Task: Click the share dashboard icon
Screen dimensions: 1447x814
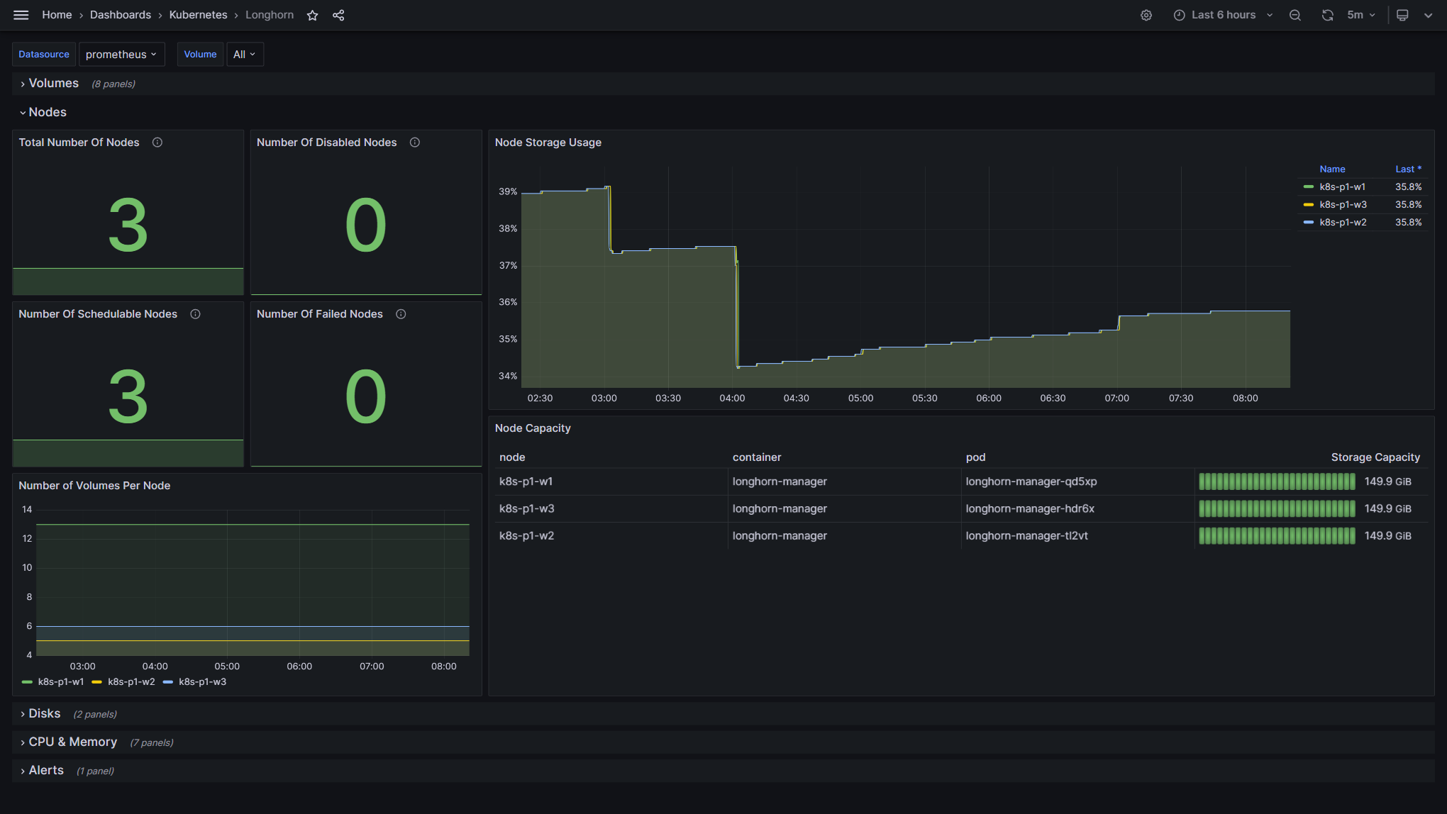Action: pyautogui.click(x=338, y=15)
